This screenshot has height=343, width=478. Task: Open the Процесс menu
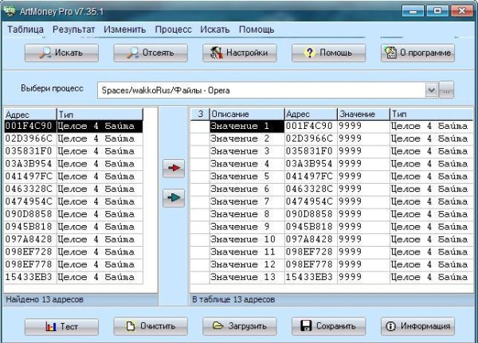point(173,29)
